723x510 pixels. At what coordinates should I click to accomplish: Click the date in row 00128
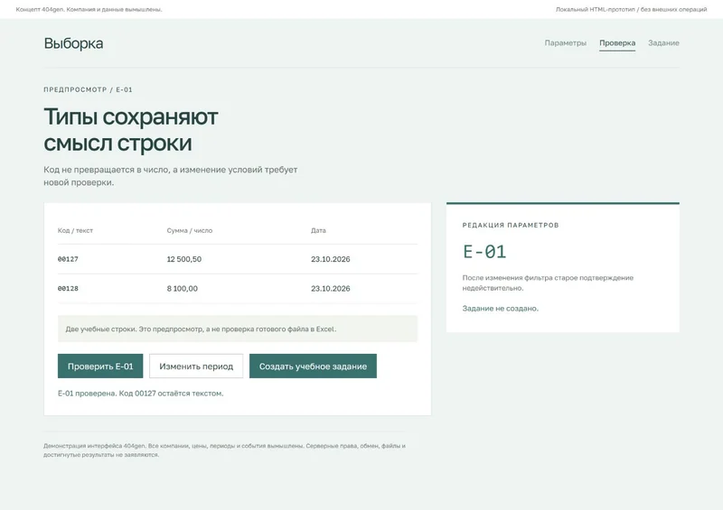(x=330, y=289)
